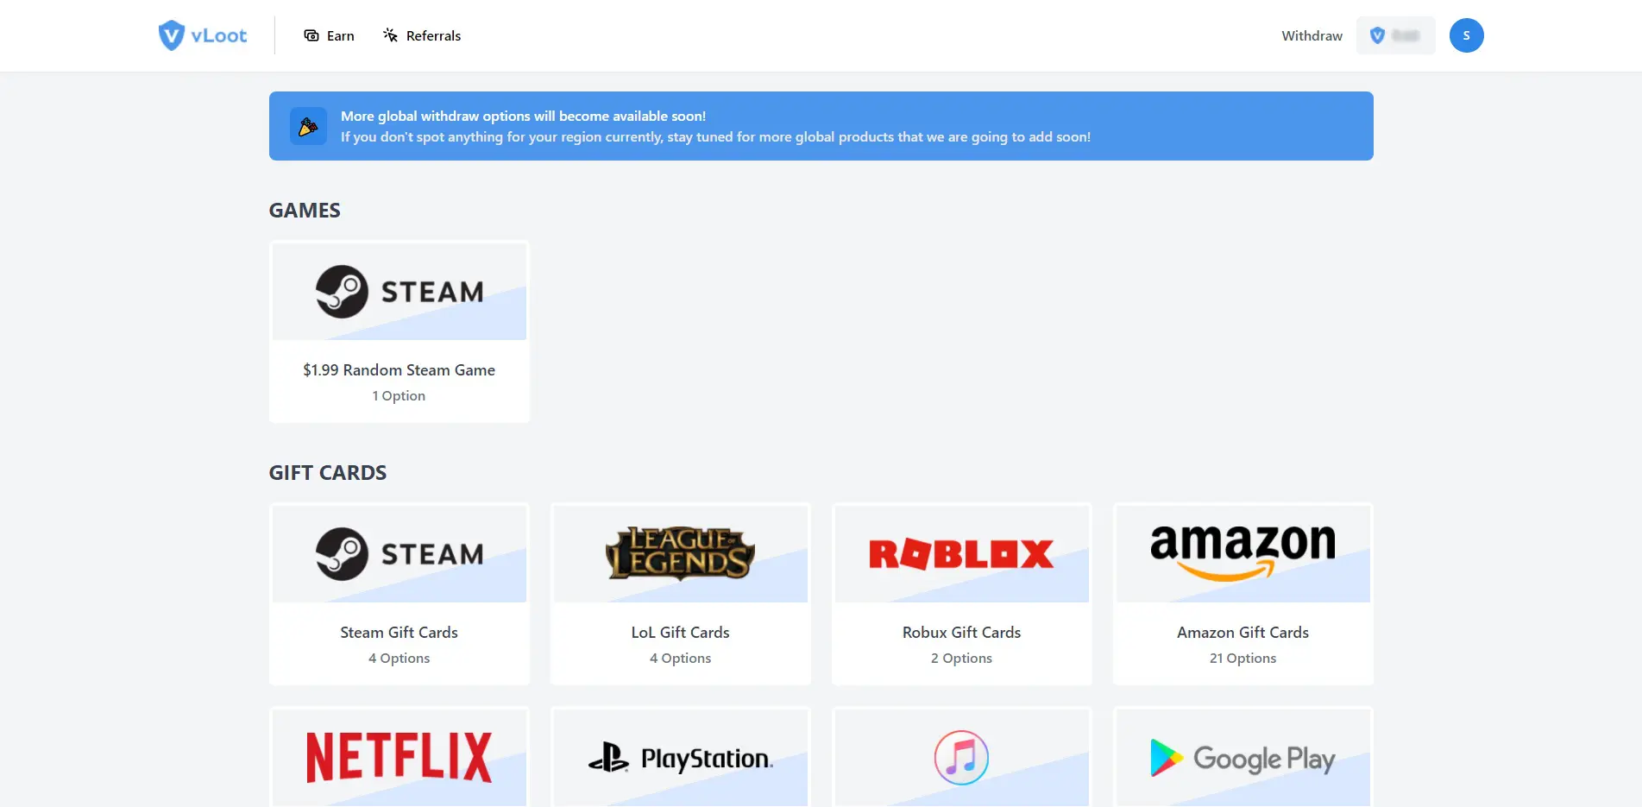Screen dimensions: 1642x807
Task: Open the vLoot home logo
Action: click(203, 35)
